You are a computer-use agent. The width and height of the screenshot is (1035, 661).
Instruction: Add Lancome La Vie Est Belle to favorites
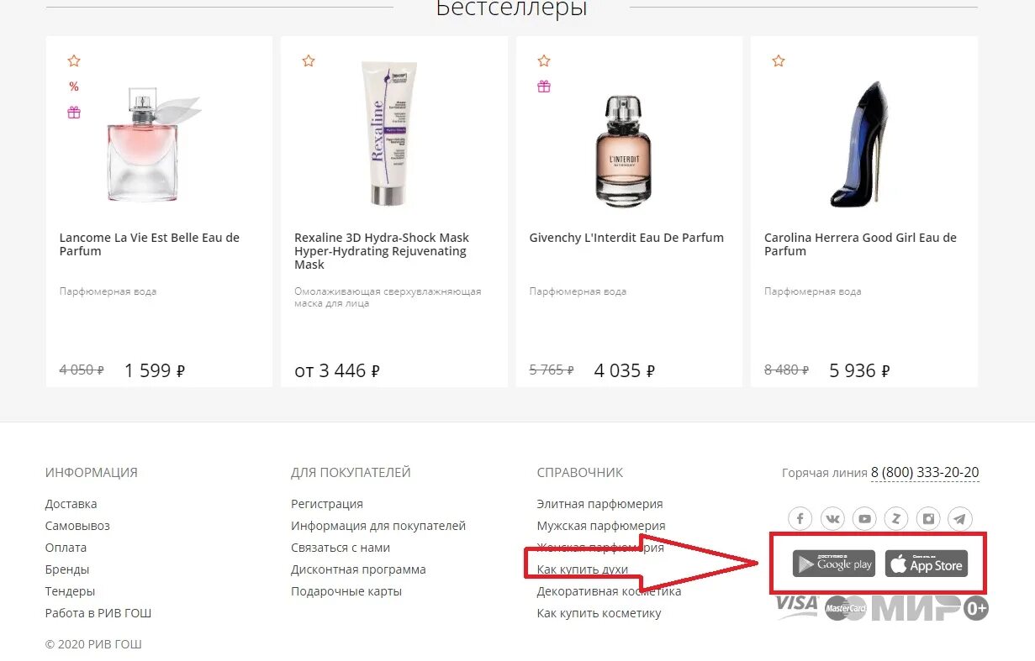pos(74,60)
